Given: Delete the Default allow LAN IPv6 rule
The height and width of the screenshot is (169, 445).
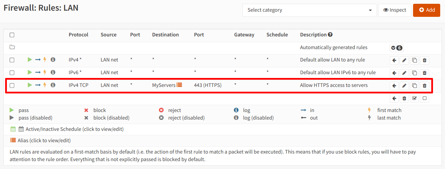Looking at the screenshot, I should pyautogui.click(x=424, y=73).
